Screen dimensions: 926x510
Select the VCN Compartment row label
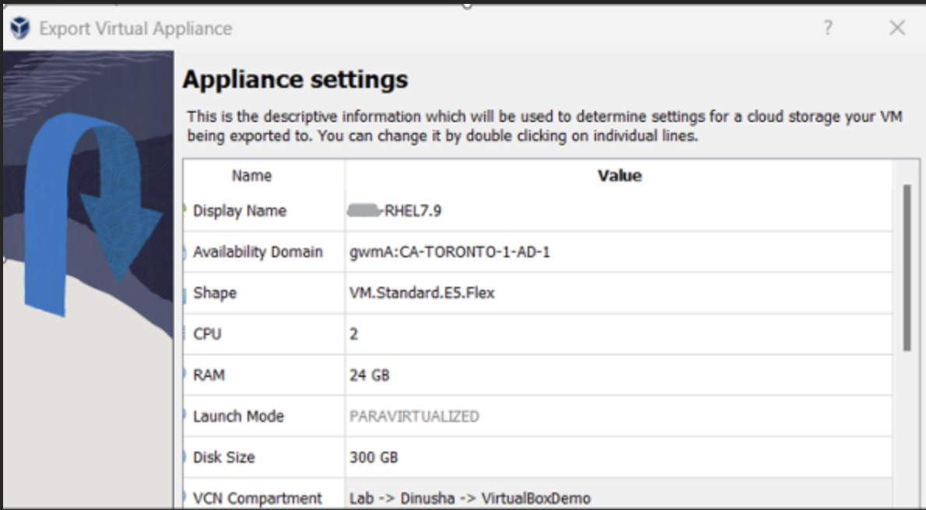pyautogui.click(x=257, y=498)
